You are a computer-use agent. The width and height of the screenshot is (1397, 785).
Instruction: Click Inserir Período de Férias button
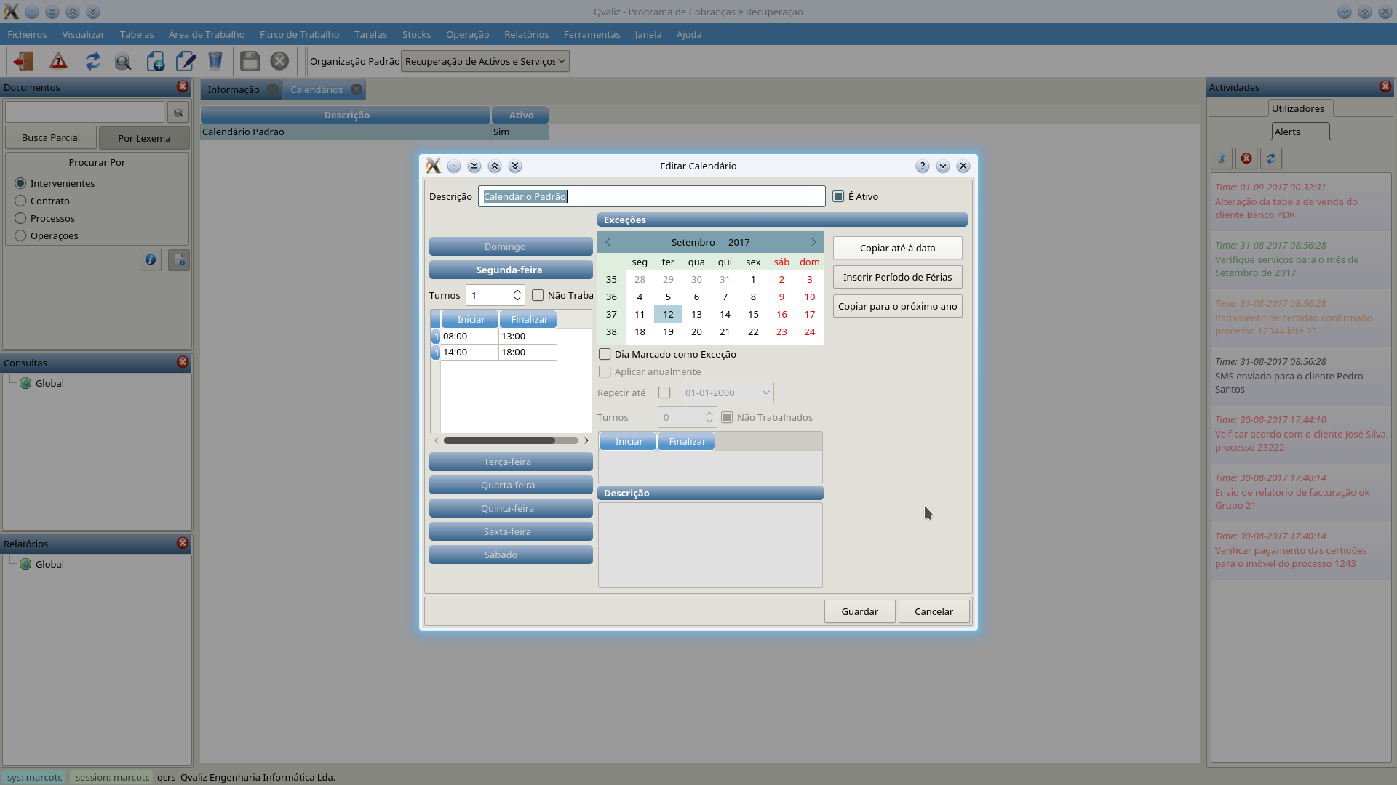click(897, 277)
